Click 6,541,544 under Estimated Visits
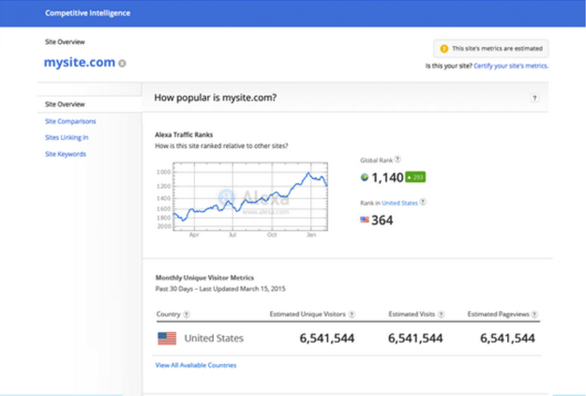Image resolution: width=586 pixels, height=396 pixels. click(415, 338)
